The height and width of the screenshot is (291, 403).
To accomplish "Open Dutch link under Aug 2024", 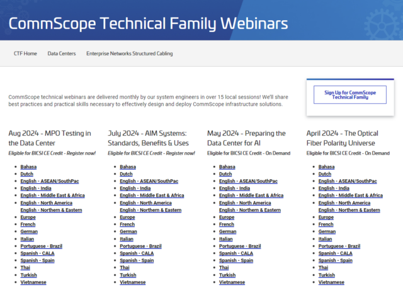I will point(26,174).
